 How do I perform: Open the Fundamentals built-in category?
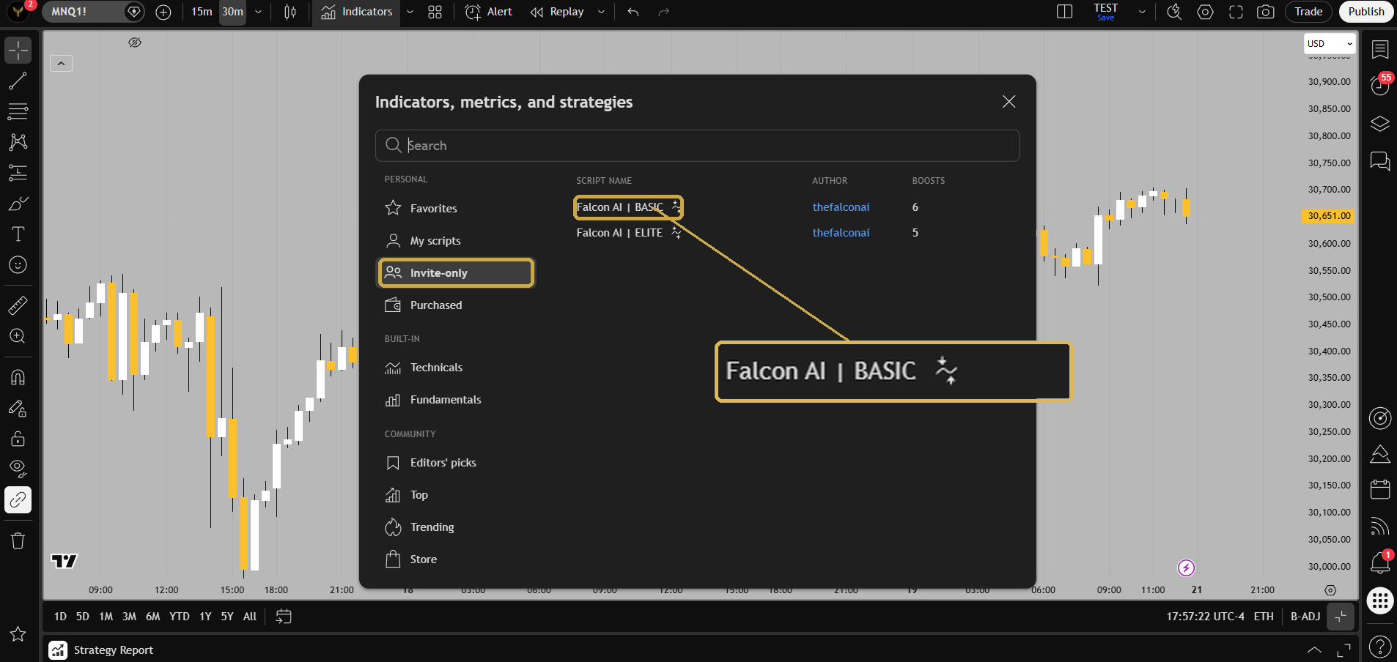coord(455,399)
